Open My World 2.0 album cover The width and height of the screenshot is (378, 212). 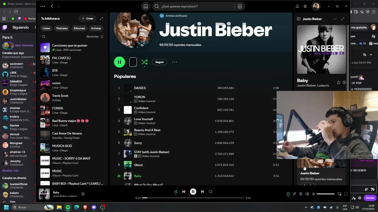point(321,49)
